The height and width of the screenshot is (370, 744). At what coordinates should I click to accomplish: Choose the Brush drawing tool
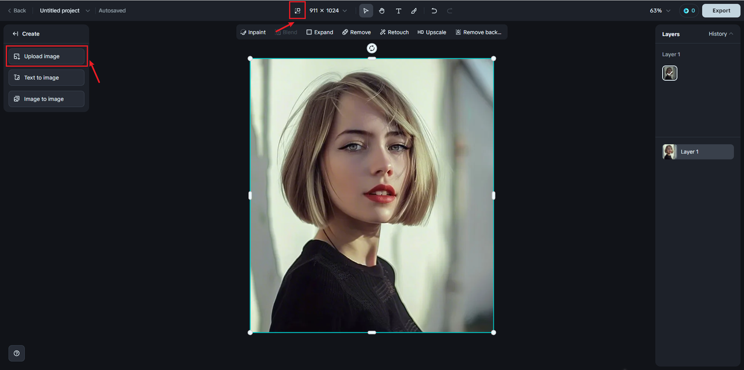(414, 10)
